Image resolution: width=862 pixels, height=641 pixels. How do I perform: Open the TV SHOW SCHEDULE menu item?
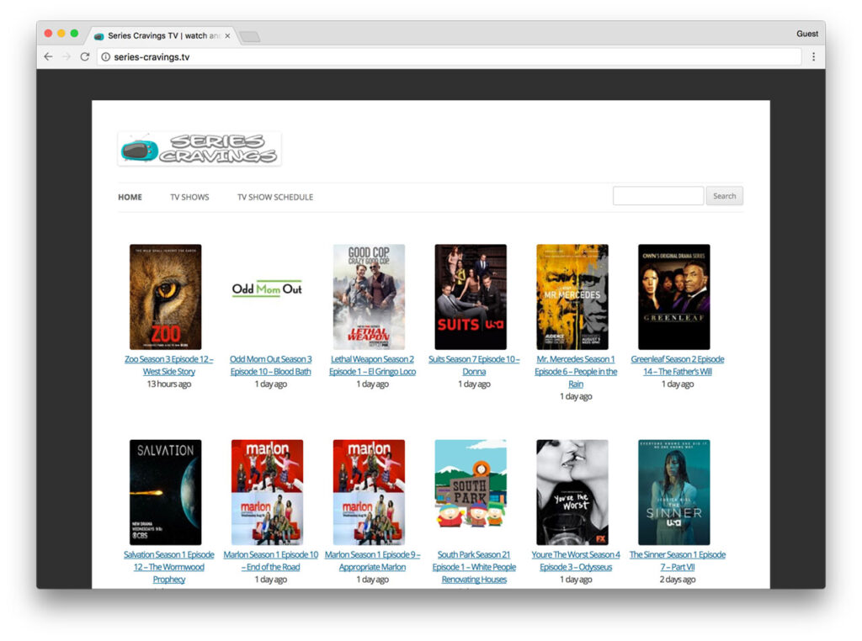275,197
